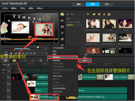Choose 打开选项面板 in context menu
This screenshot has width=135, height=101.
point(58,48)
